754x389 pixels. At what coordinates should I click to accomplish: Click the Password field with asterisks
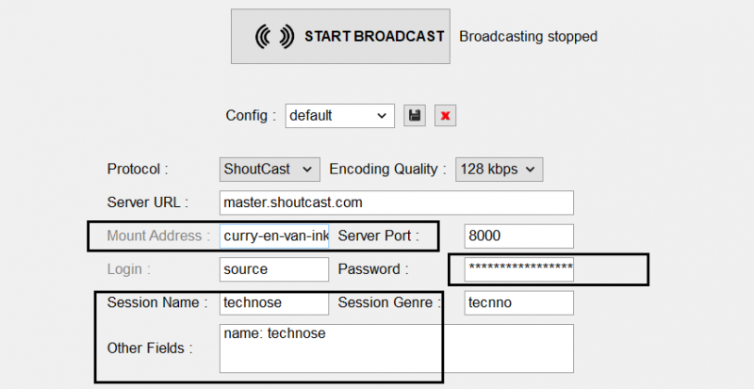point(519,269)
